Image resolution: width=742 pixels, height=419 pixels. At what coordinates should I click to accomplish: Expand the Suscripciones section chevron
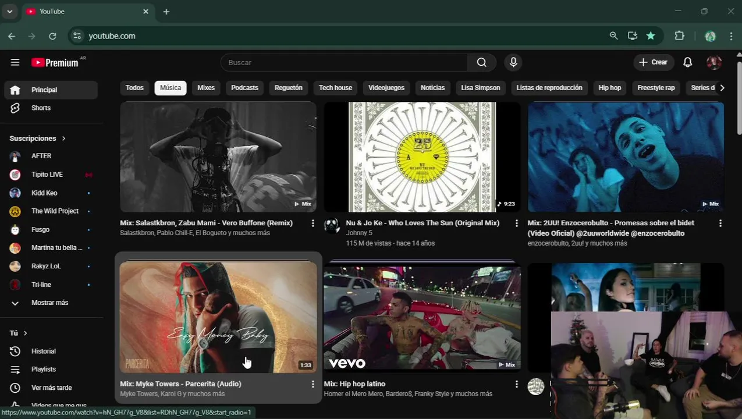tap(63, 139)
